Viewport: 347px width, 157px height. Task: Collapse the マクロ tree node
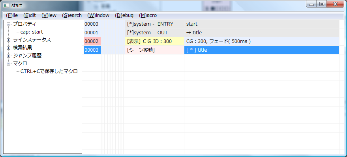(9, 64)
